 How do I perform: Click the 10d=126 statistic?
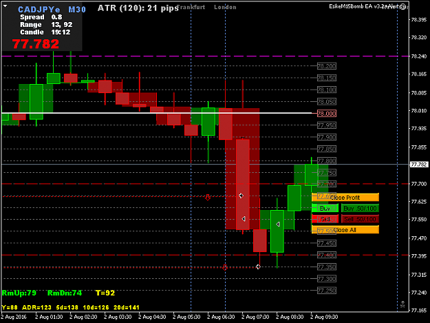point(96,308)
